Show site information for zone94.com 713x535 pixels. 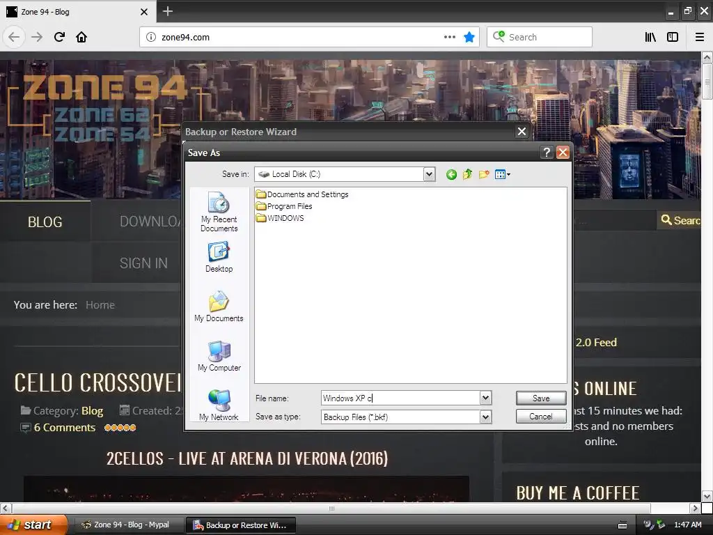(150, 38)
